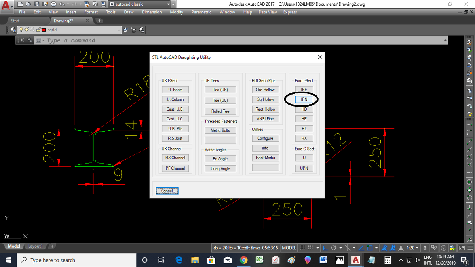This screenshot has height=267, width=475.
Task: Click the MODEL space button in status bar
Action: click(289, 248)
